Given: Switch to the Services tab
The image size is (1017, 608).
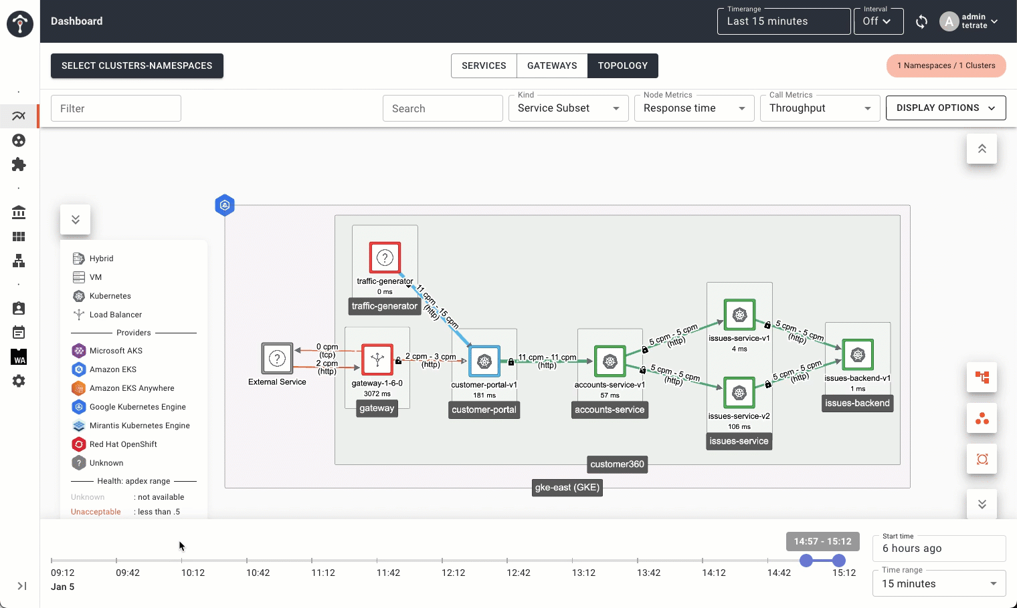Looking at the screenshot, I should pos(484,65).
